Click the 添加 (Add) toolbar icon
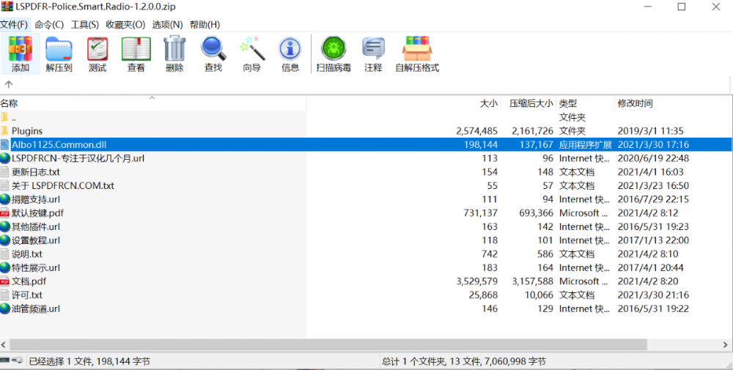Screen dimensions: 733x370 (20, 49)
